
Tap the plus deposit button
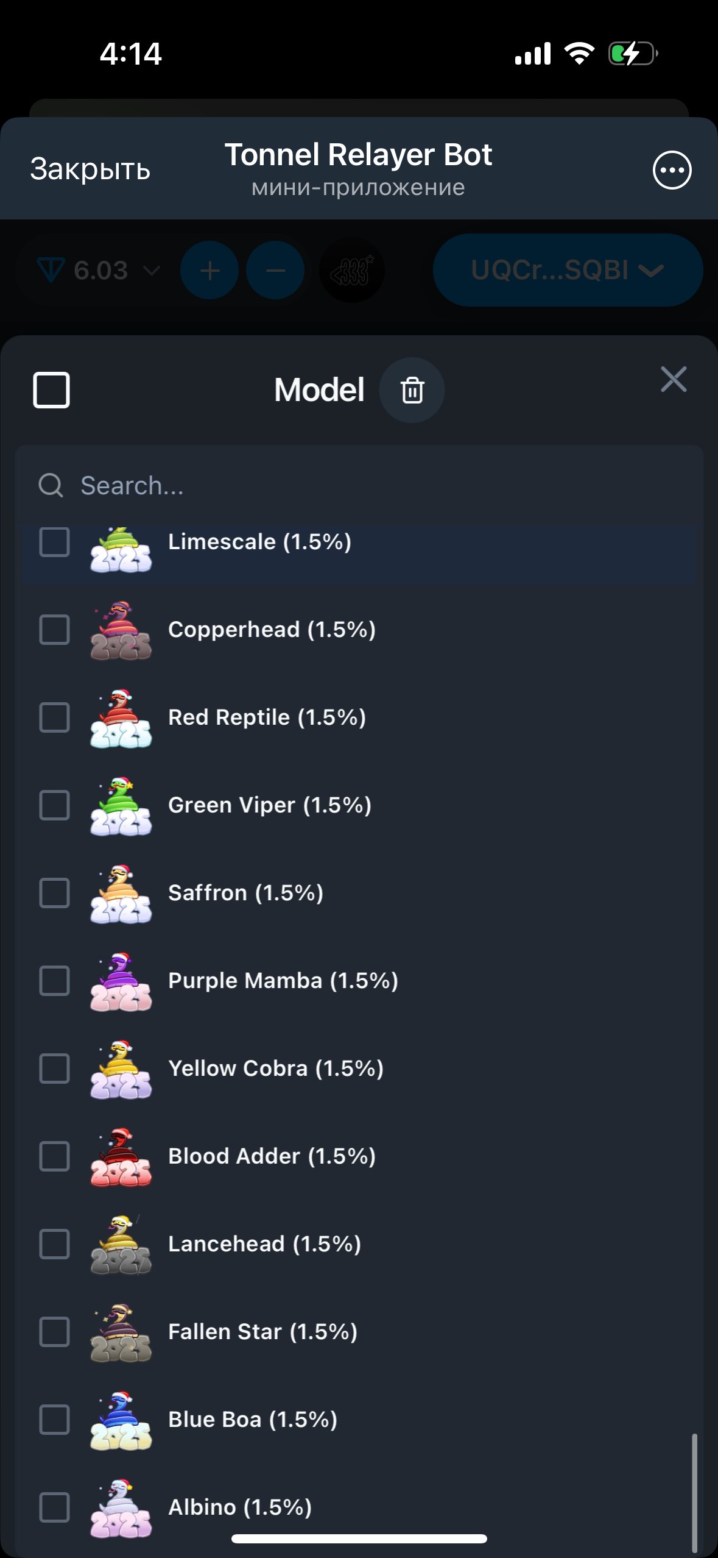[x=209, y=270]
